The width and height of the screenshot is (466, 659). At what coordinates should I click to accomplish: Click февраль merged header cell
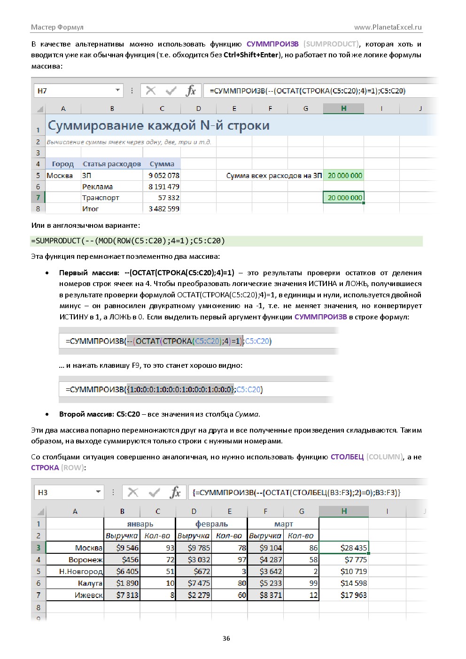pos(211,524)
